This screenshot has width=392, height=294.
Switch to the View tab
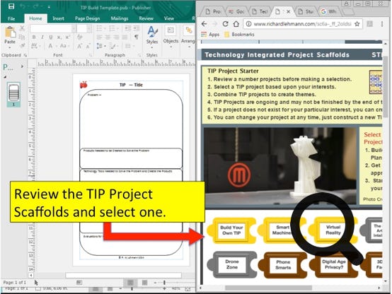point(168,18)
